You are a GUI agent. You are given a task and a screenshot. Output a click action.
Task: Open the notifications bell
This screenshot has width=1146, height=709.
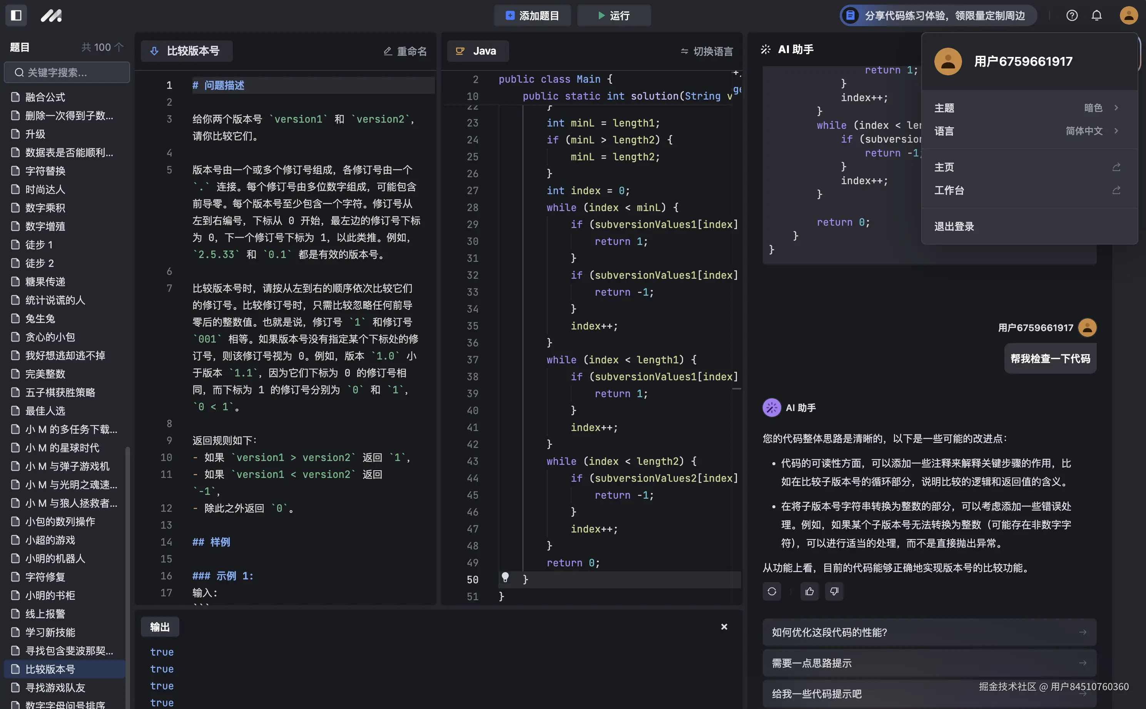[x=1096, y=15]
